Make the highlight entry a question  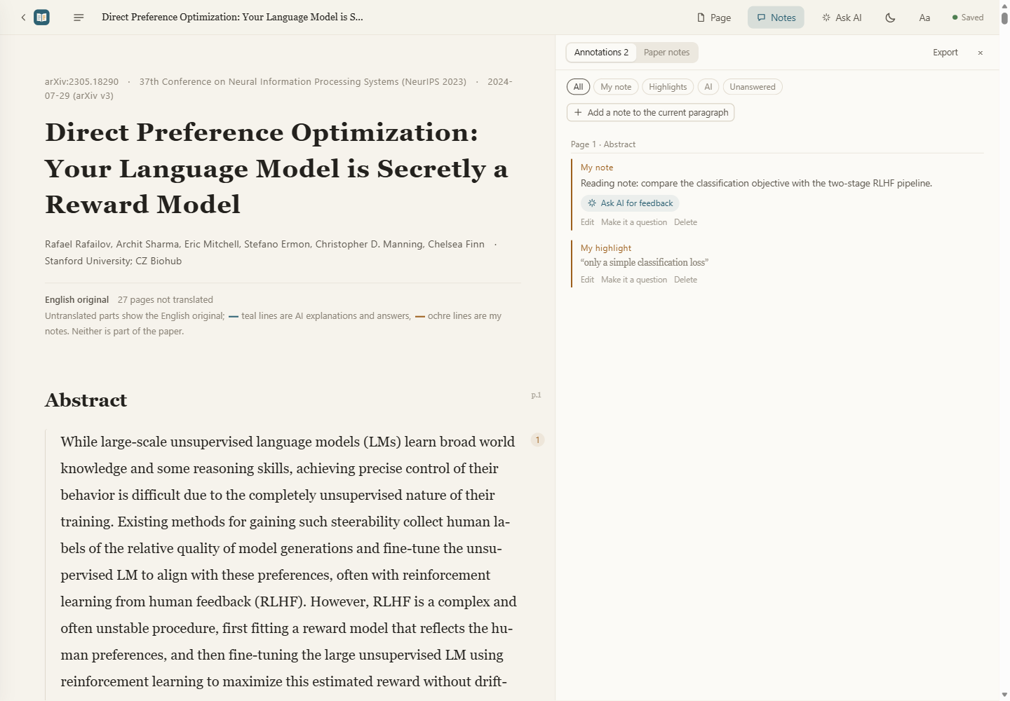pyautogui.click(x=634, y=280)
